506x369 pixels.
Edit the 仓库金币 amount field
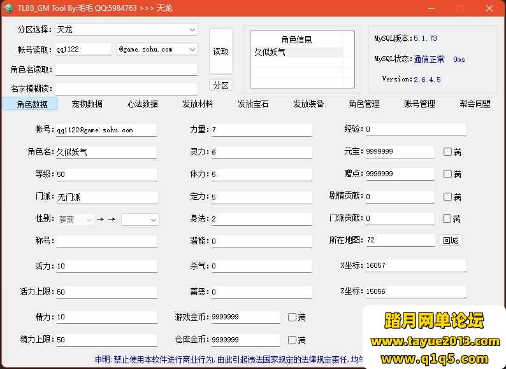point(246,340)
